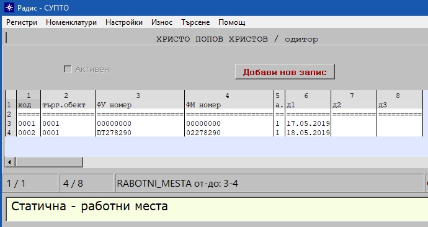This screenshot has height=227, width=428.
Task: Select date cell 17.05.2019
Action: (308, 123)
